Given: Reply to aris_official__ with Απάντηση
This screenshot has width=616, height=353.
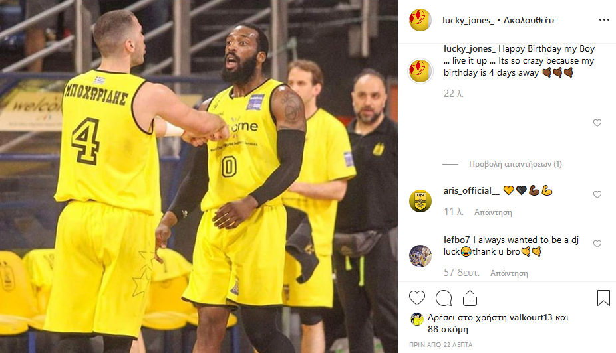Looking at the screenshot, I should coord(493,212).
